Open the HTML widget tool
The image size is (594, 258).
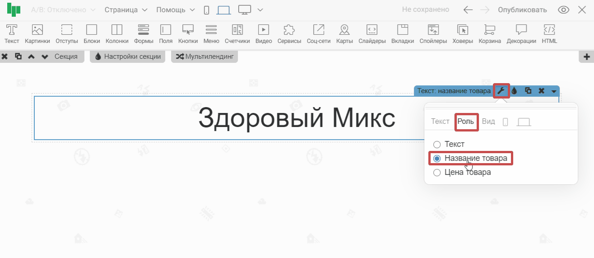[549, 30]
